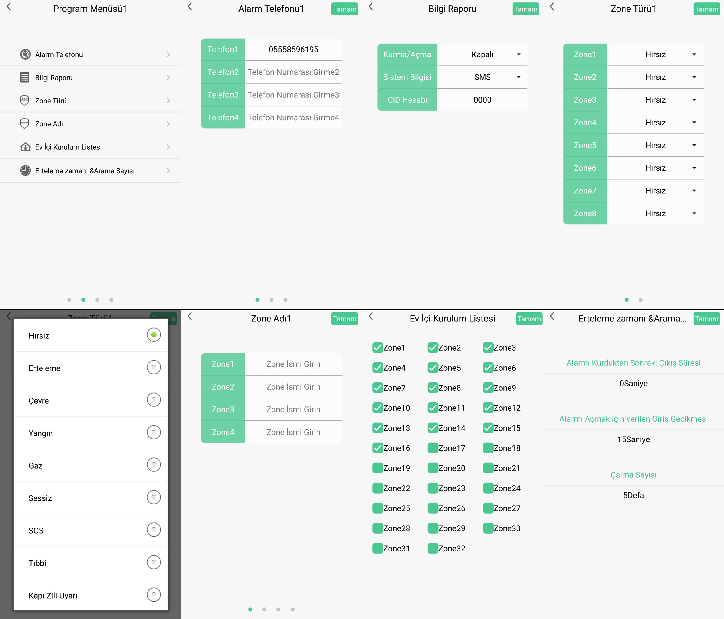Confirm with Tamam on Bilgi Raporu
This screenshot has width=724, height=619.
pos(525,9)
